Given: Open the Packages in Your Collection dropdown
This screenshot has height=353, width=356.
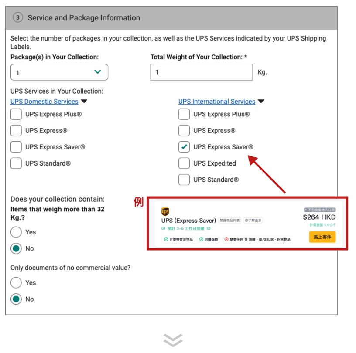Looking at the screenshot, I should [59, 72].
